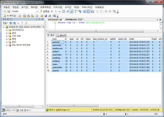
Task: Close the Object Explorer panel
Action: click(42, 19)
